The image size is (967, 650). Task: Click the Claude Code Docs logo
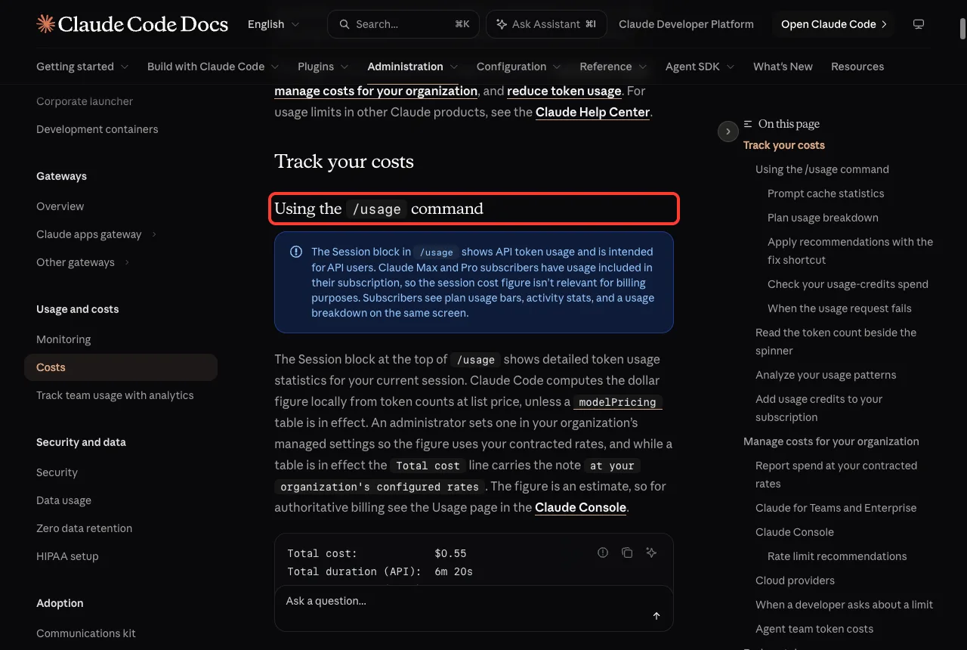click(x=132, y=24)
